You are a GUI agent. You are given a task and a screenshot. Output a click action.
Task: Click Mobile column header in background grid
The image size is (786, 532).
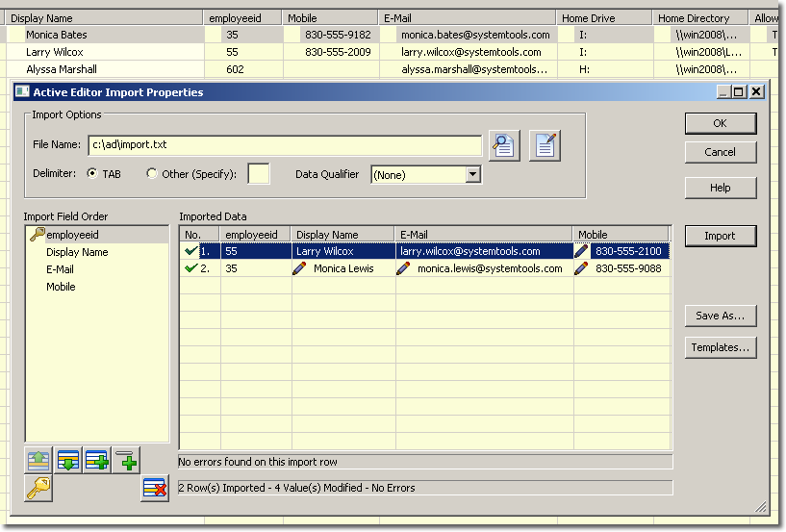pos(329,18)
